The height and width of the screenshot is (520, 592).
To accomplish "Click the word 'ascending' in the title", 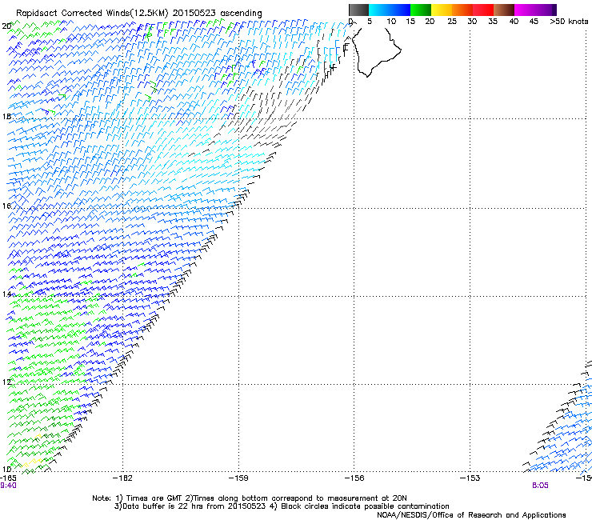I will (241, 14).
